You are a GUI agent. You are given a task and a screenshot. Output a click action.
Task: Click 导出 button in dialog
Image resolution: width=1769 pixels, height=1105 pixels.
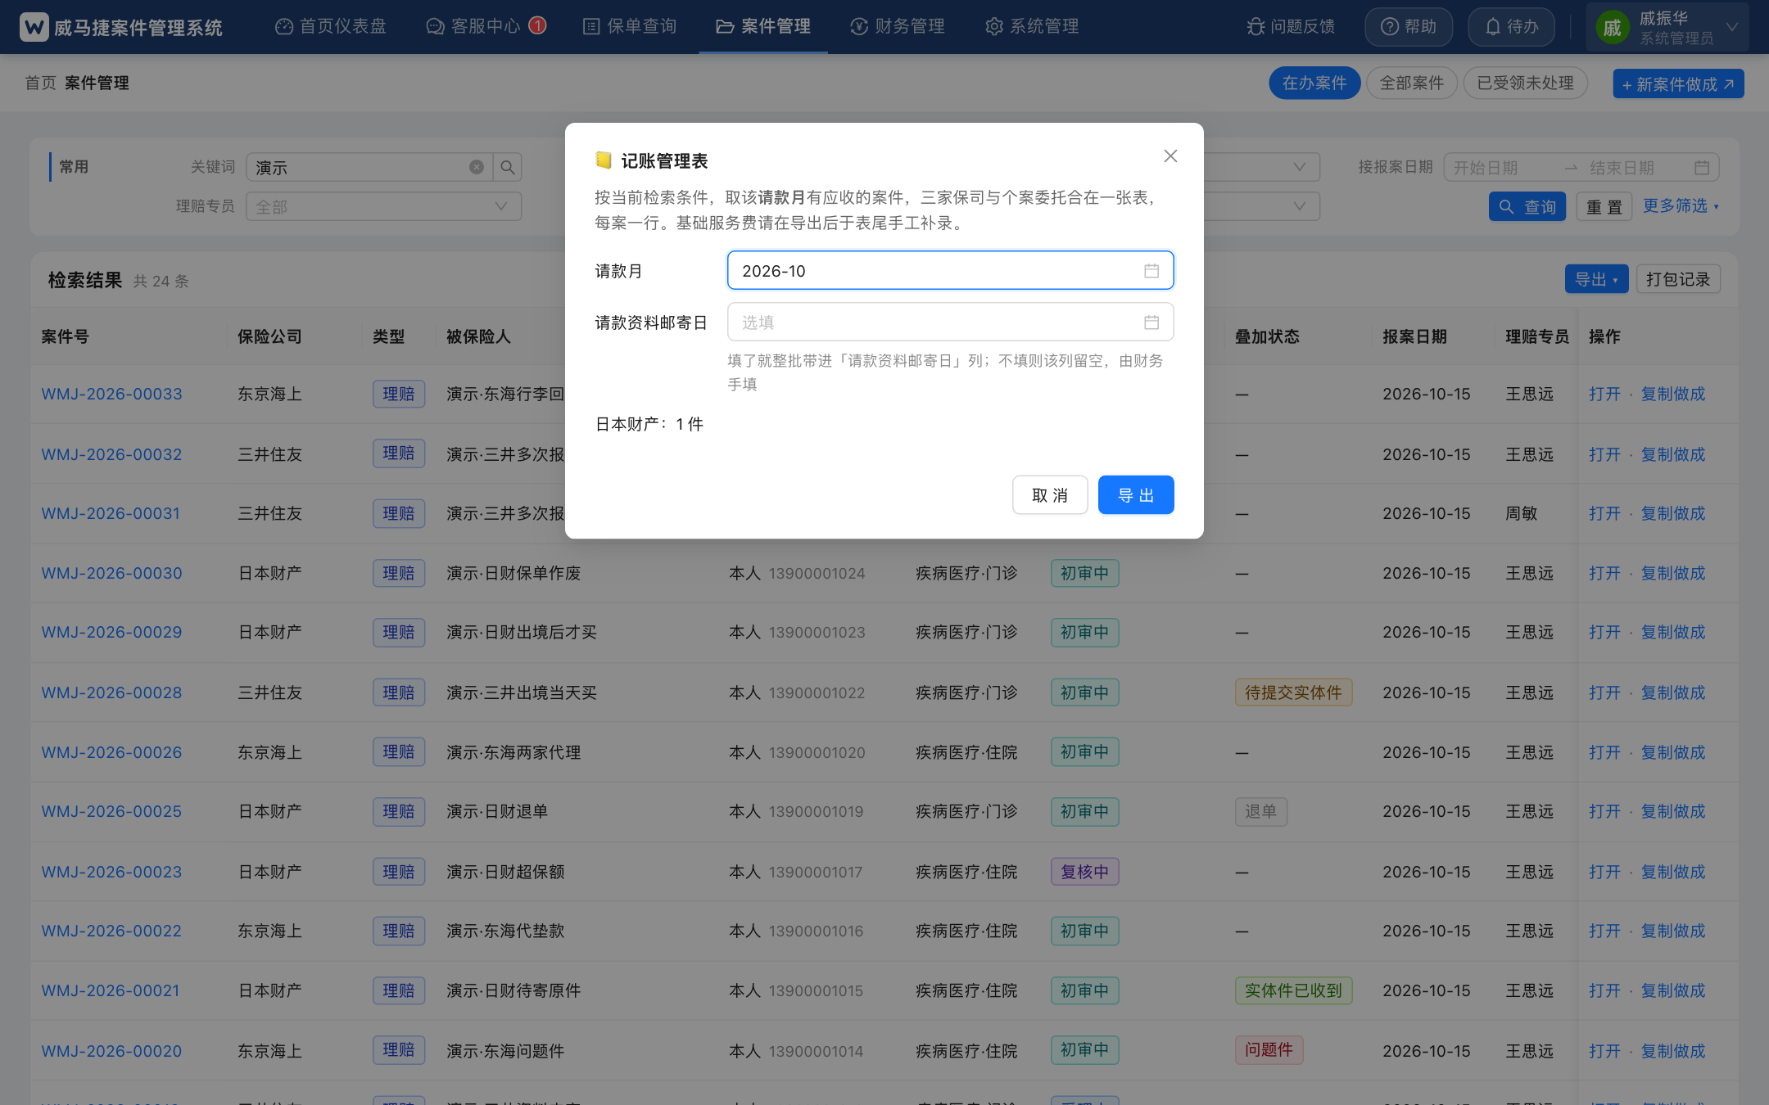pos(1135,495)
